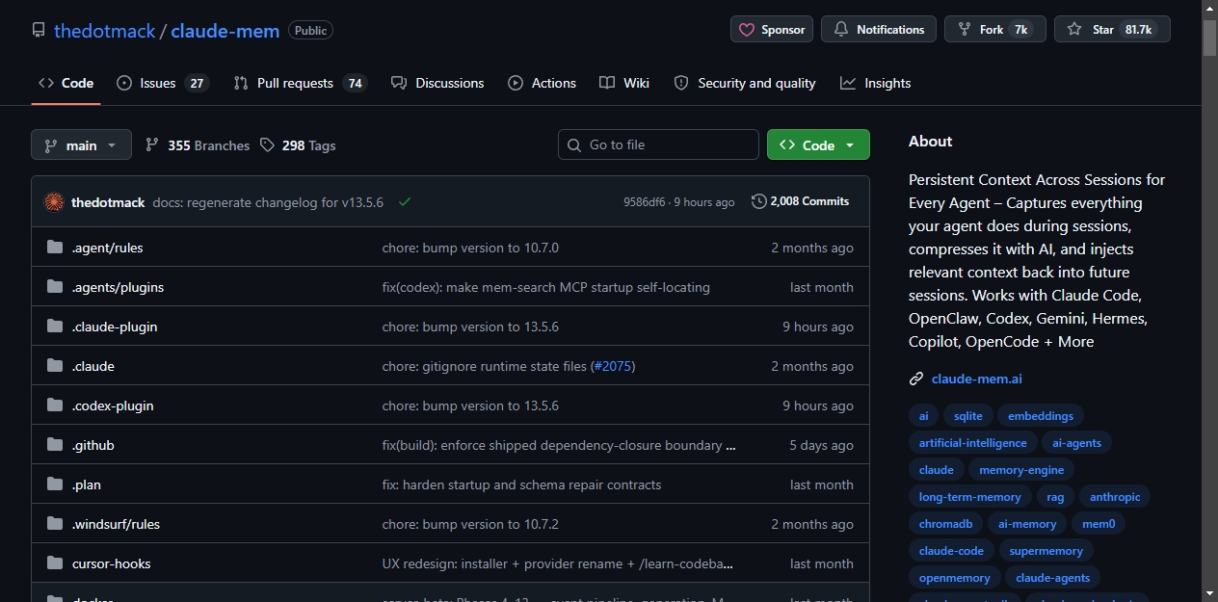
Task: Click the bell icon for Notifications
Action: pos(839,30)
